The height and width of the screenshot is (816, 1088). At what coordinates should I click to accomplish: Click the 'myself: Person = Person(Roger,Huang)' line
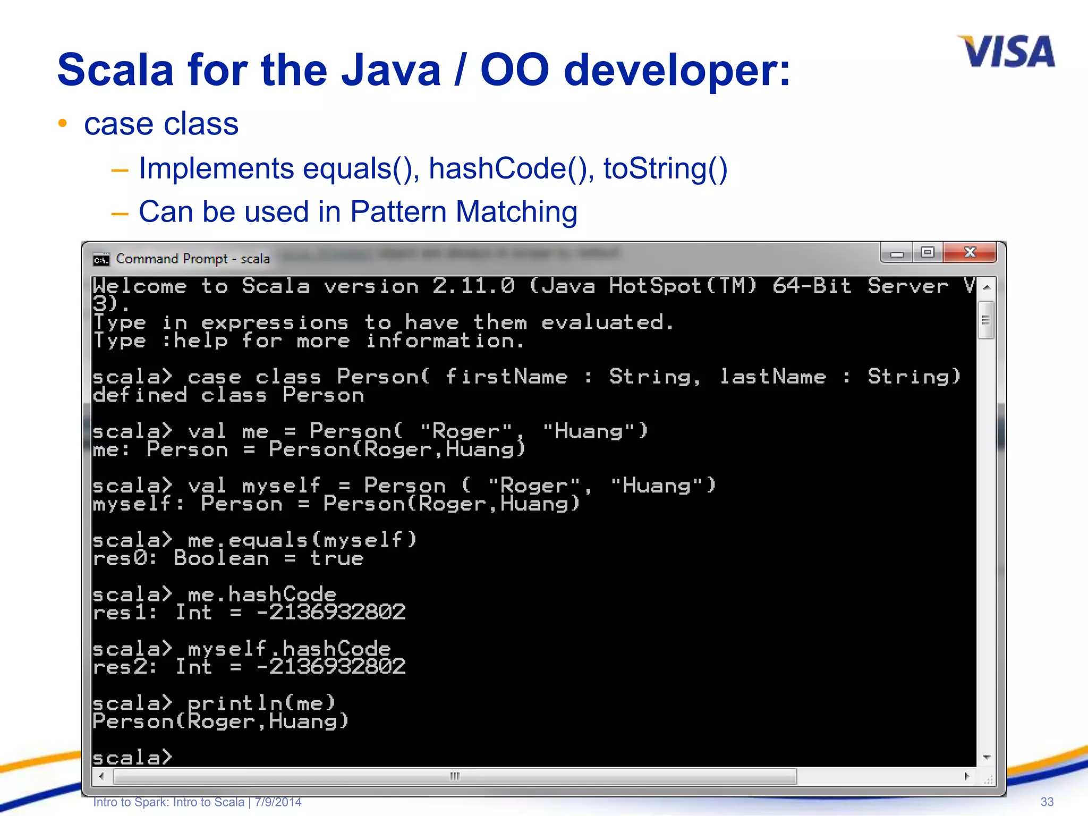click(337, 504)
